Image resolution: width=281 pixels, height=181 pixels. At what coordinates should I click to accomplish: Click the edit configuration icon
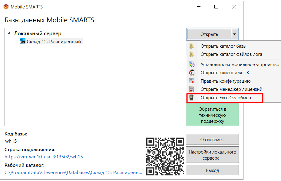click(x=192, y=81)
